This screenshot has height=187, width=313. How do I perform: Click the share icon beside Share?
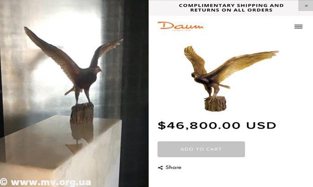[x=160, y=168]
